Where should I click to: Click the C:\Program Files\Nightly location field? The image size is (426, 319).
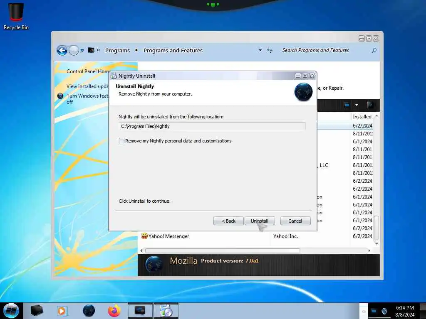[x=212, y=126]
